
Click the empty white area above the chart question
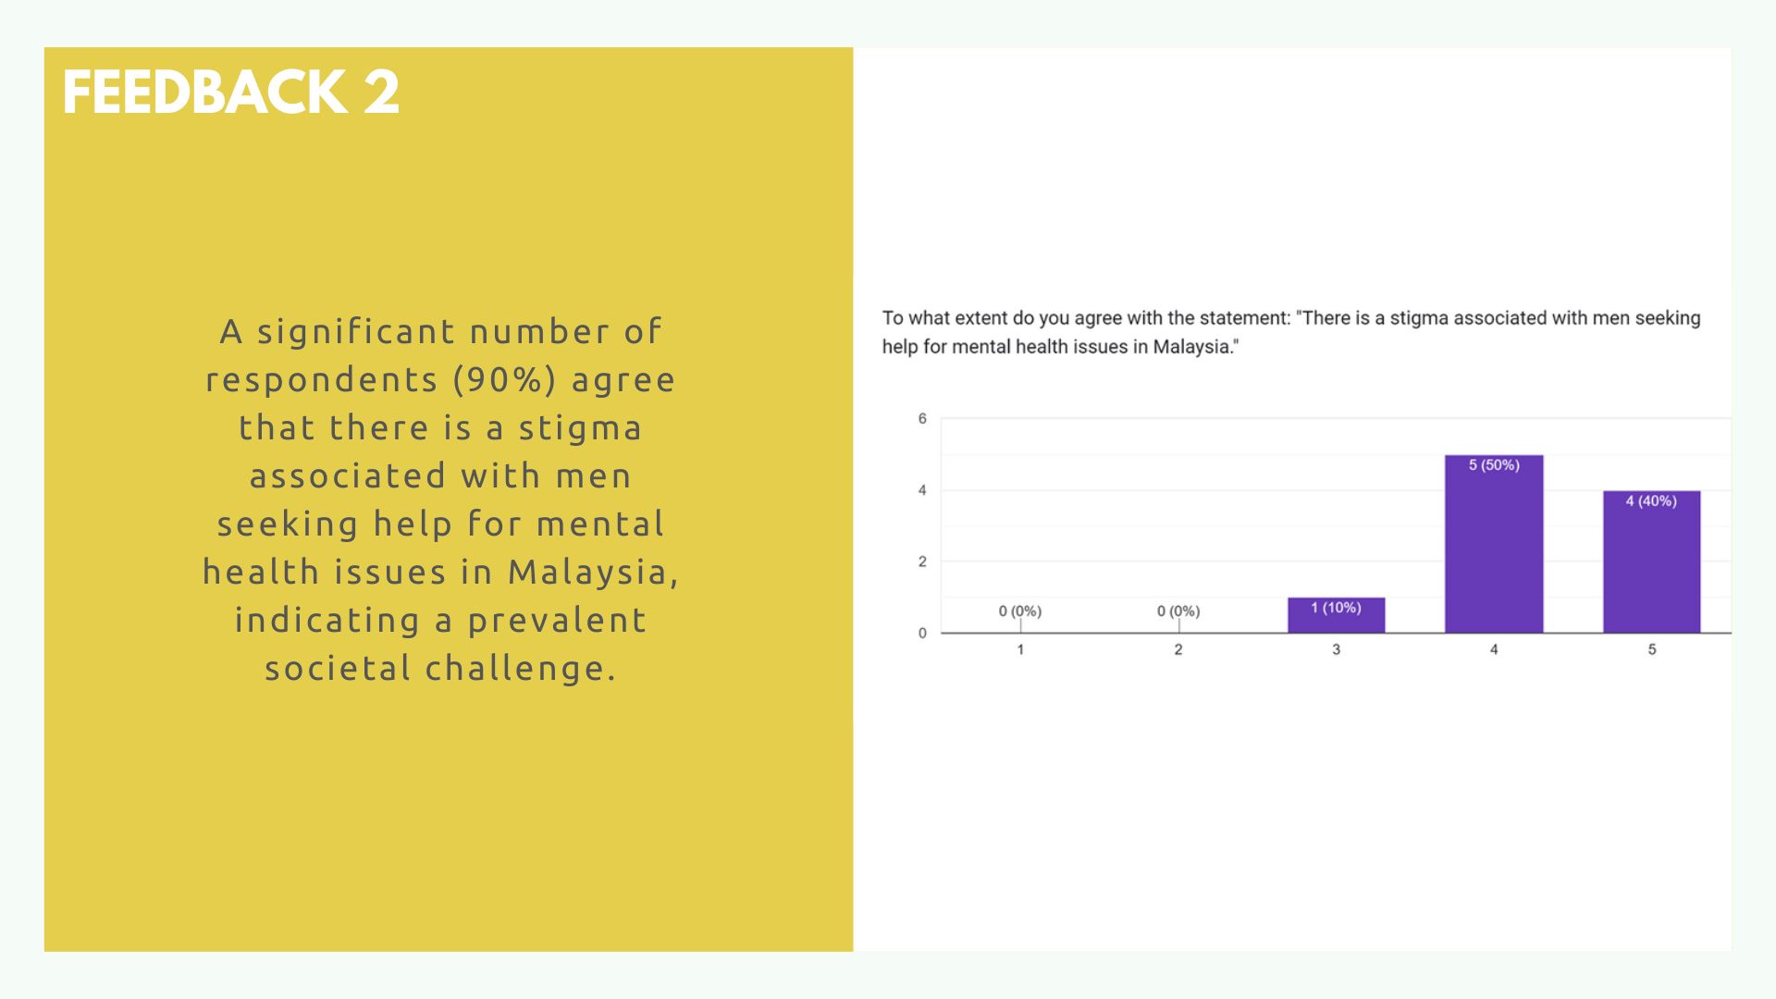[x=1291, y=176]
